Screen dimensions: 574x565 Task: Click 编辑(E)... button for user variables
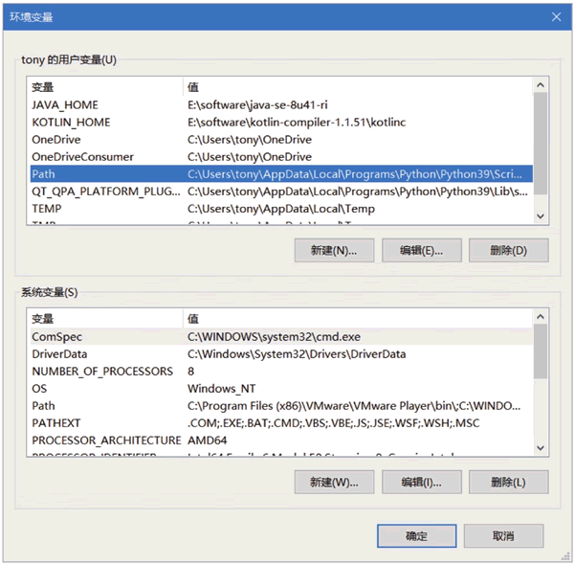pyautogui.click(x=422, y=250)
